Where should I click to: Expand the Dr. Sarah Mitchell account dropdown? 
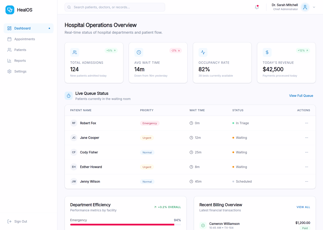point(314,7)
